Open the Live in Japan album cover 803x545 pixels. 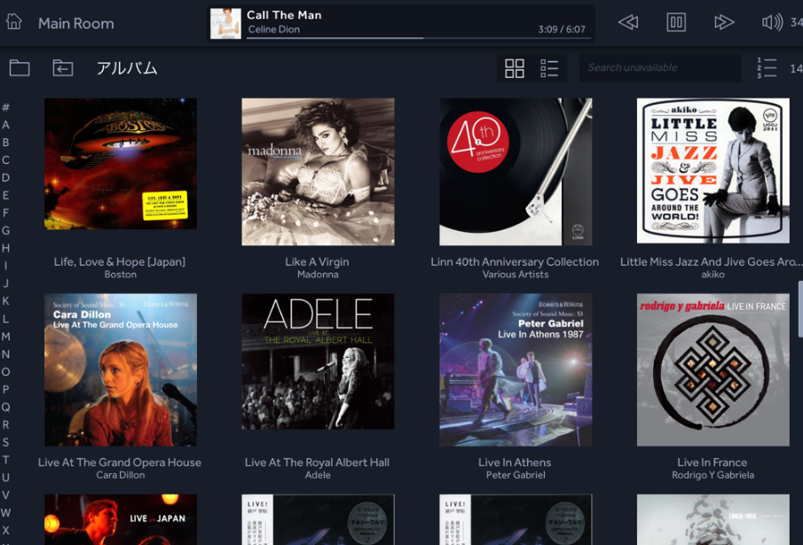click(x=121, y=519)
